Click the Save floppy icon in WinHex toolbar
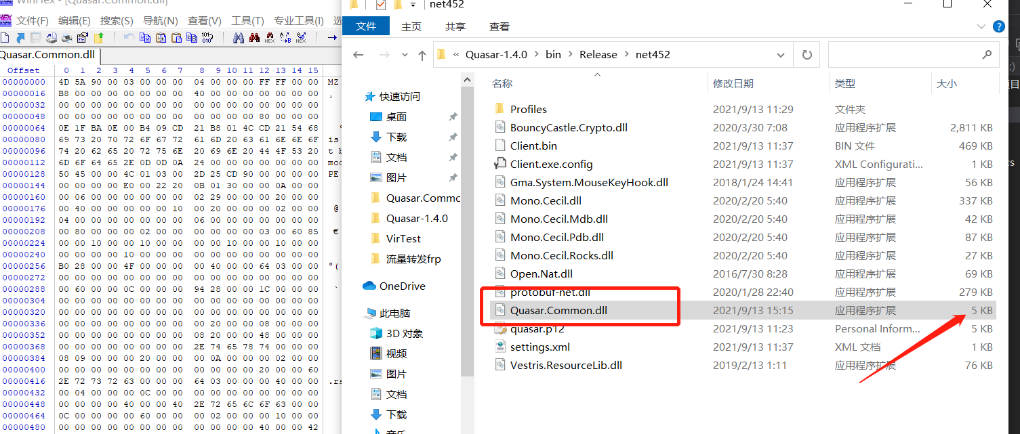 (36, 38)
